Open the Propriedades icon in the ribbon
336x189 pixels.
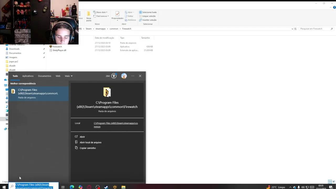click(x=117, y=14)
